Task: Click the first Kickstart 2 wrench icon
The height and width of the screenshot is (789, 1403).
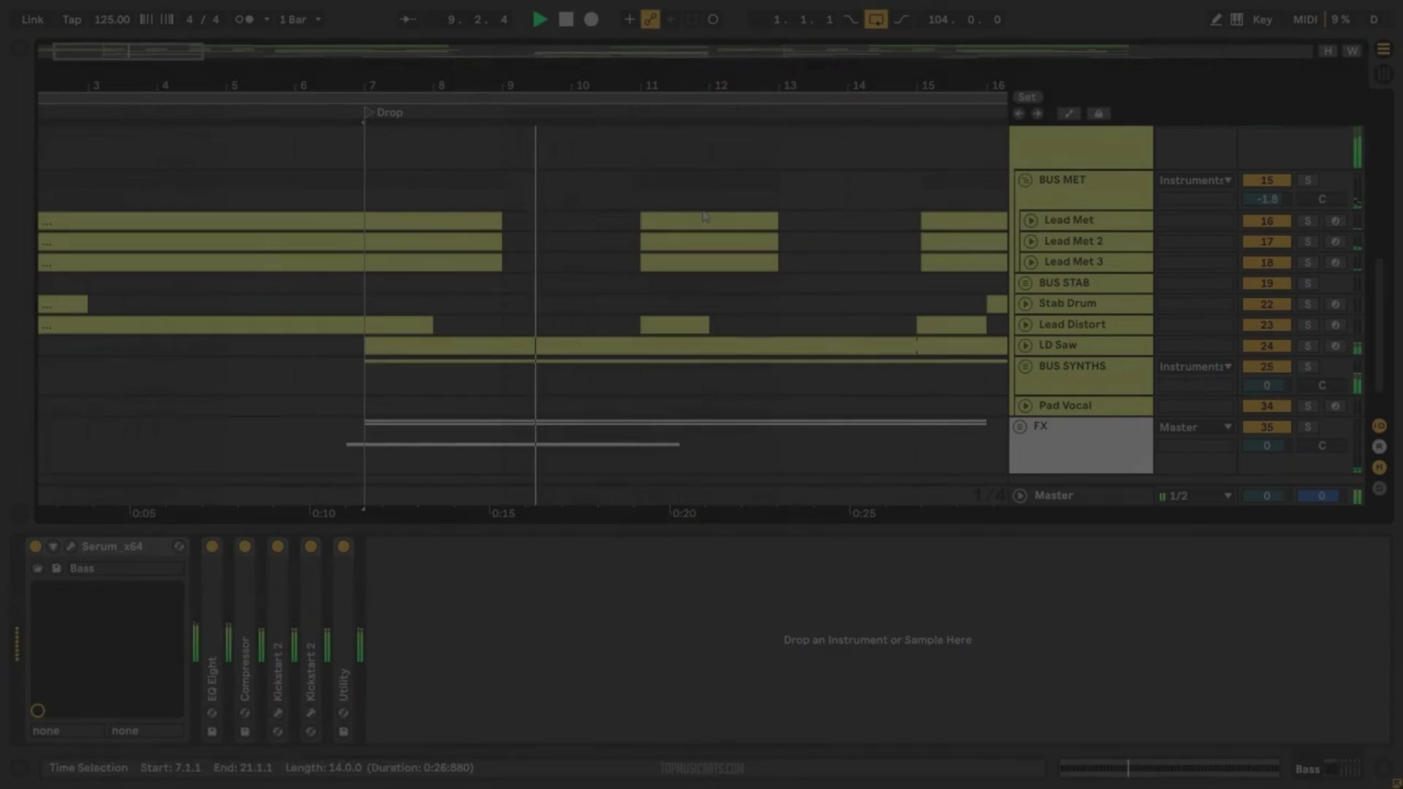Action: (278, 713)
